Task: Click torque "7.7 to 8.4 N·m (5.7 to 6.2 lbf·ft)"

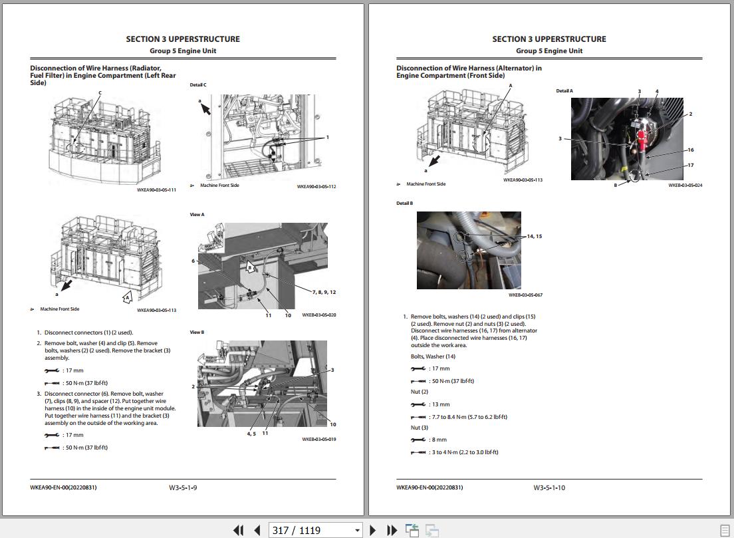Action: click(468, 417)
